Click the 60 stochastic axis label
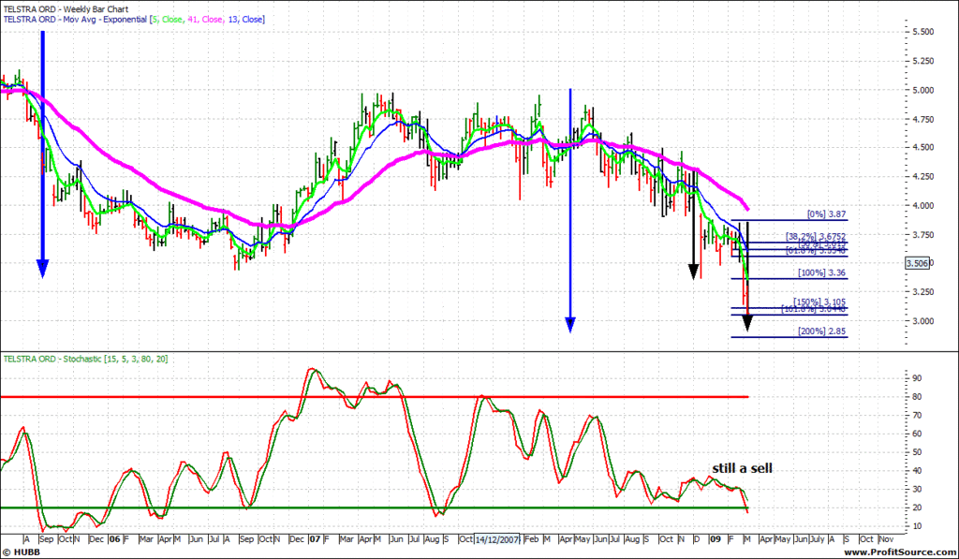Viewport: 959px width, 559px height. 918,434
